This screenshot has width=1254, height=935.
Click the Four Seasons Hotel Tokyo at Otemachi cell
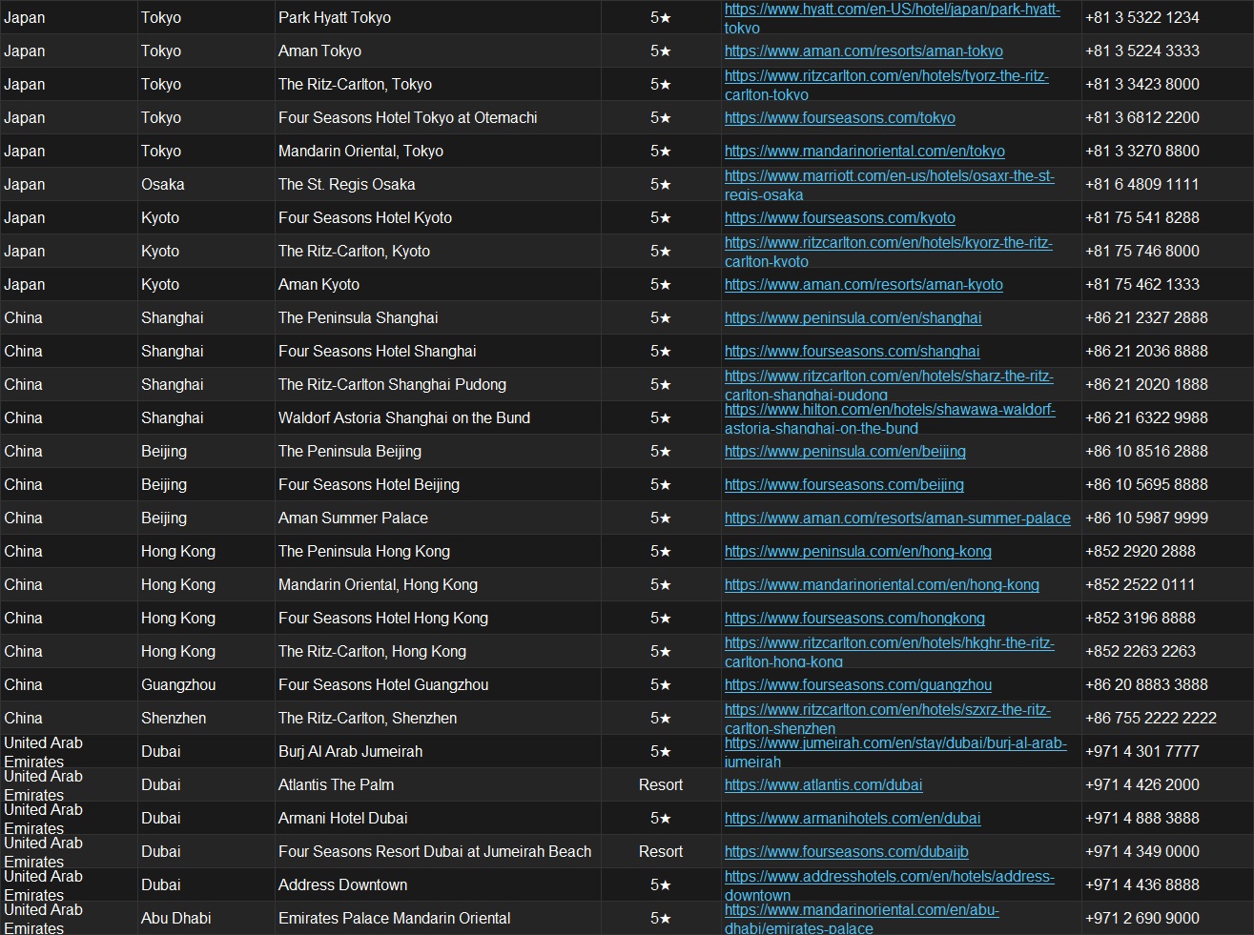pos(438,118)
